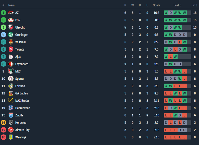Viewport: 199px width, 145px height.
Task: Select the Heerenveen club crest
Action: pos(11,108)
